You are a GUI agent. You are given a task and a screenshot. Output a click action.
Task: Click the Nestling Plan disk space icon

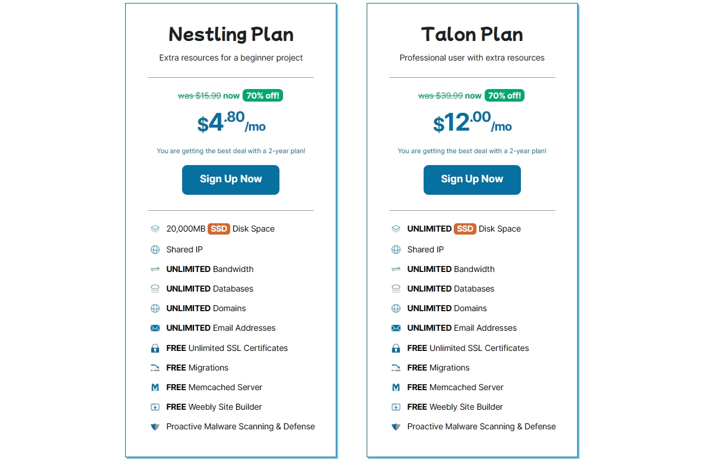point(155,229)
